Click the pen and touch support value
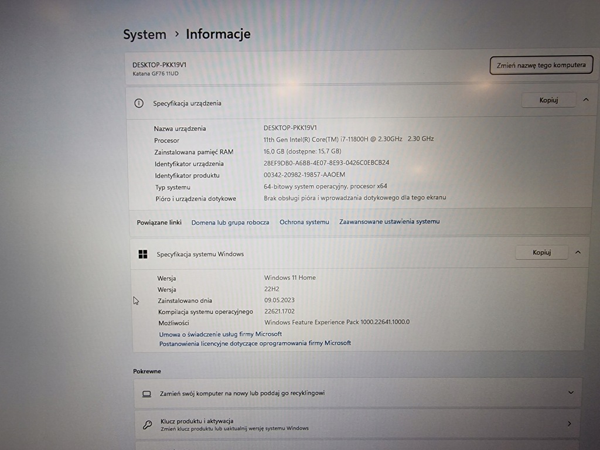 pos(354,198)
